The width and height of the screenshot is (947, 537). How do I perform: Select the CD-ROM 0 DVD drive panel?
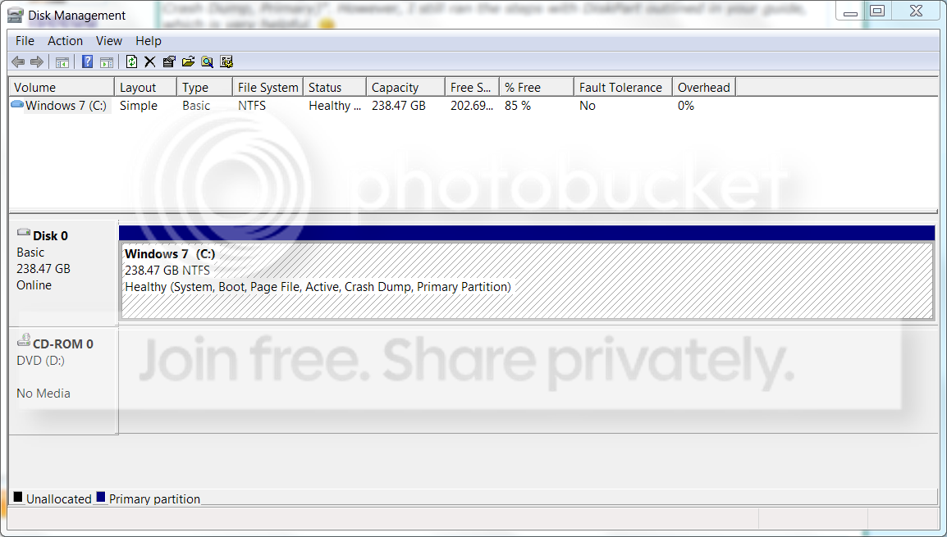tap(63, 380)
